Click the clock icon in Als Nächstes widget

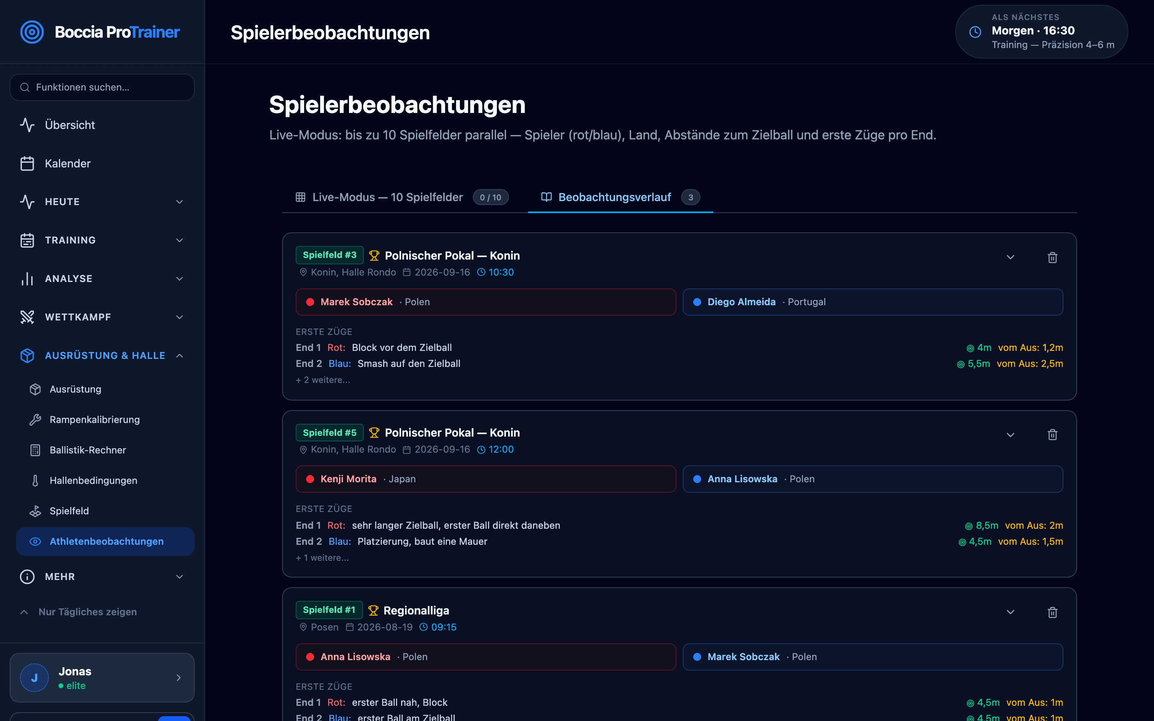point(975,32)
